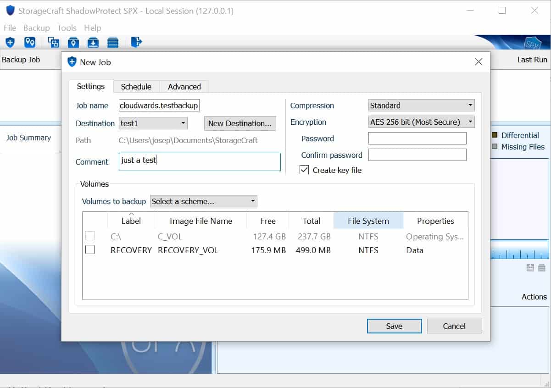Open the Backup menu

point(37,28)
